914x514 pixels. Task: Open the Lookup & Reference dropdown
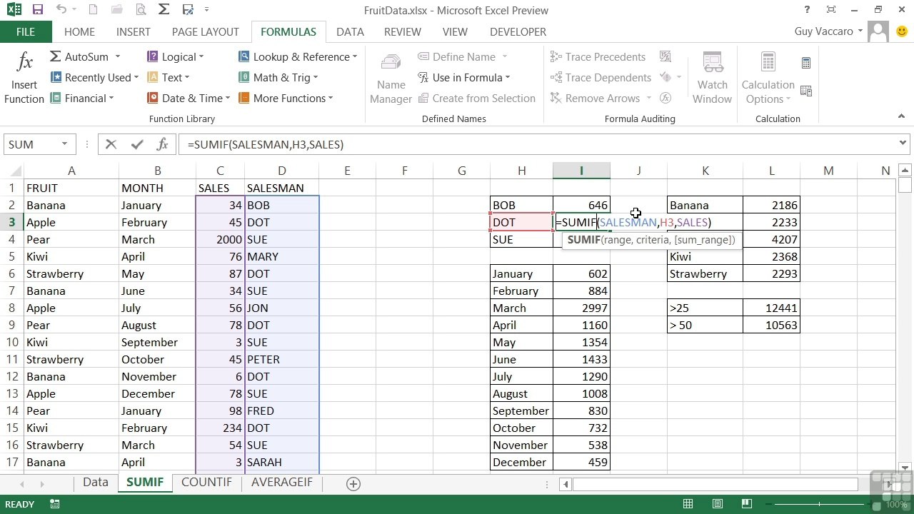[298, 56]
